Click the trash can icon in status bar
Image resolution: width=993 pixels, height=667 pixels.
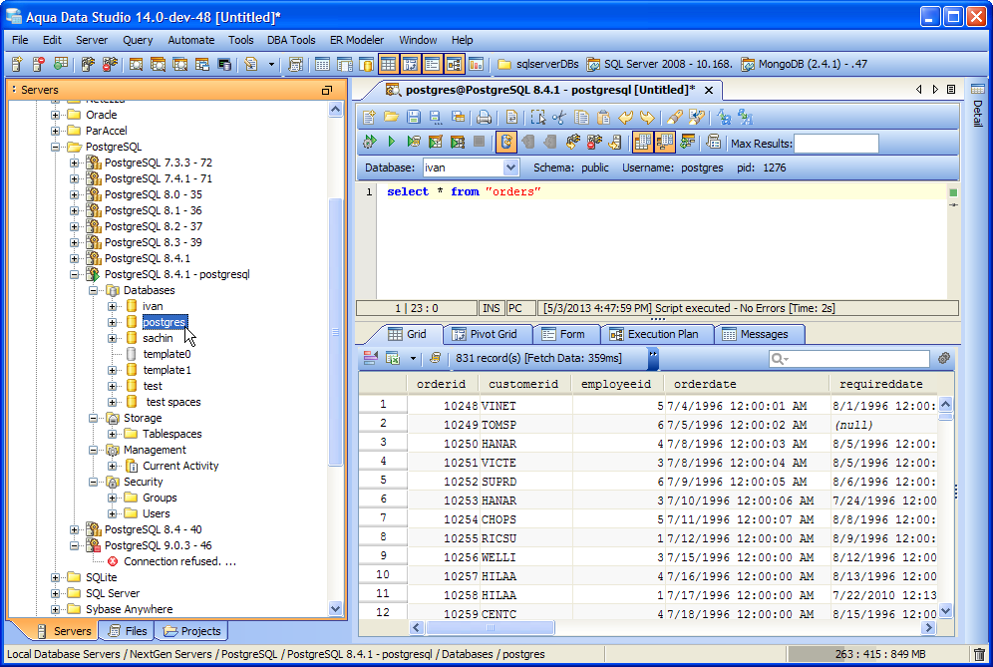979,654
